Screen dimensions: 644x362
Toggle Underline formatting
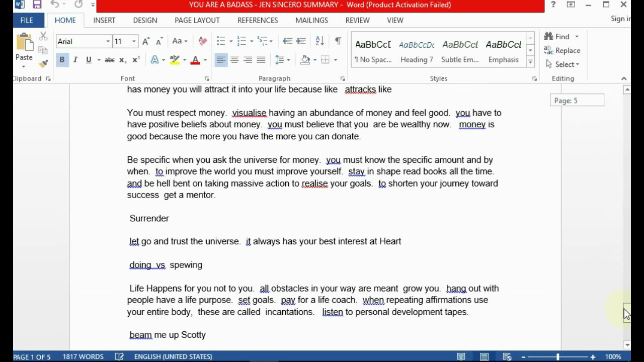89,60
